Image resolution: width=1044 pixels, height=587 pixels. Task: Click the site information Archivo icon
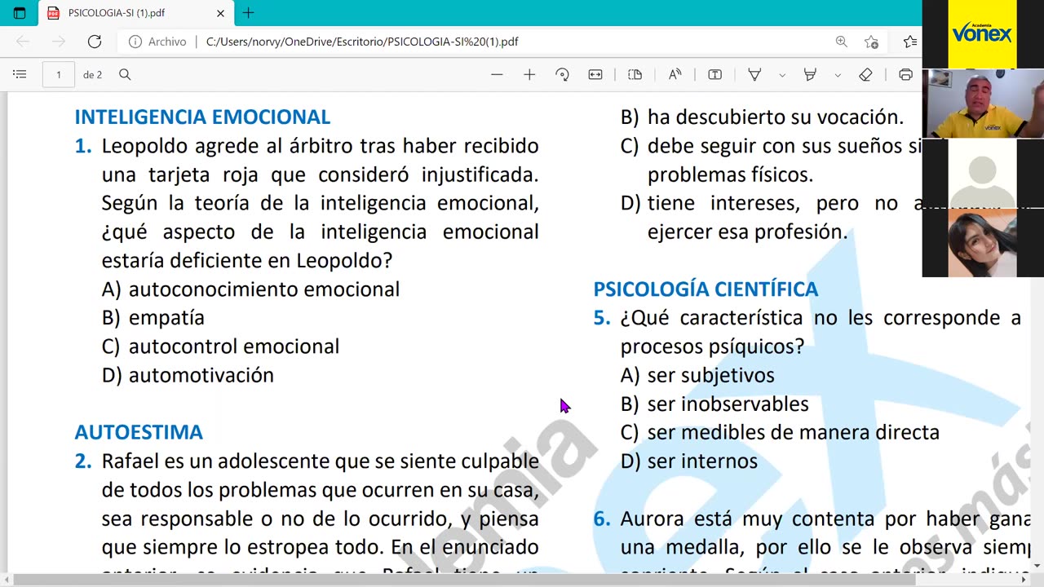click(135, 42)
